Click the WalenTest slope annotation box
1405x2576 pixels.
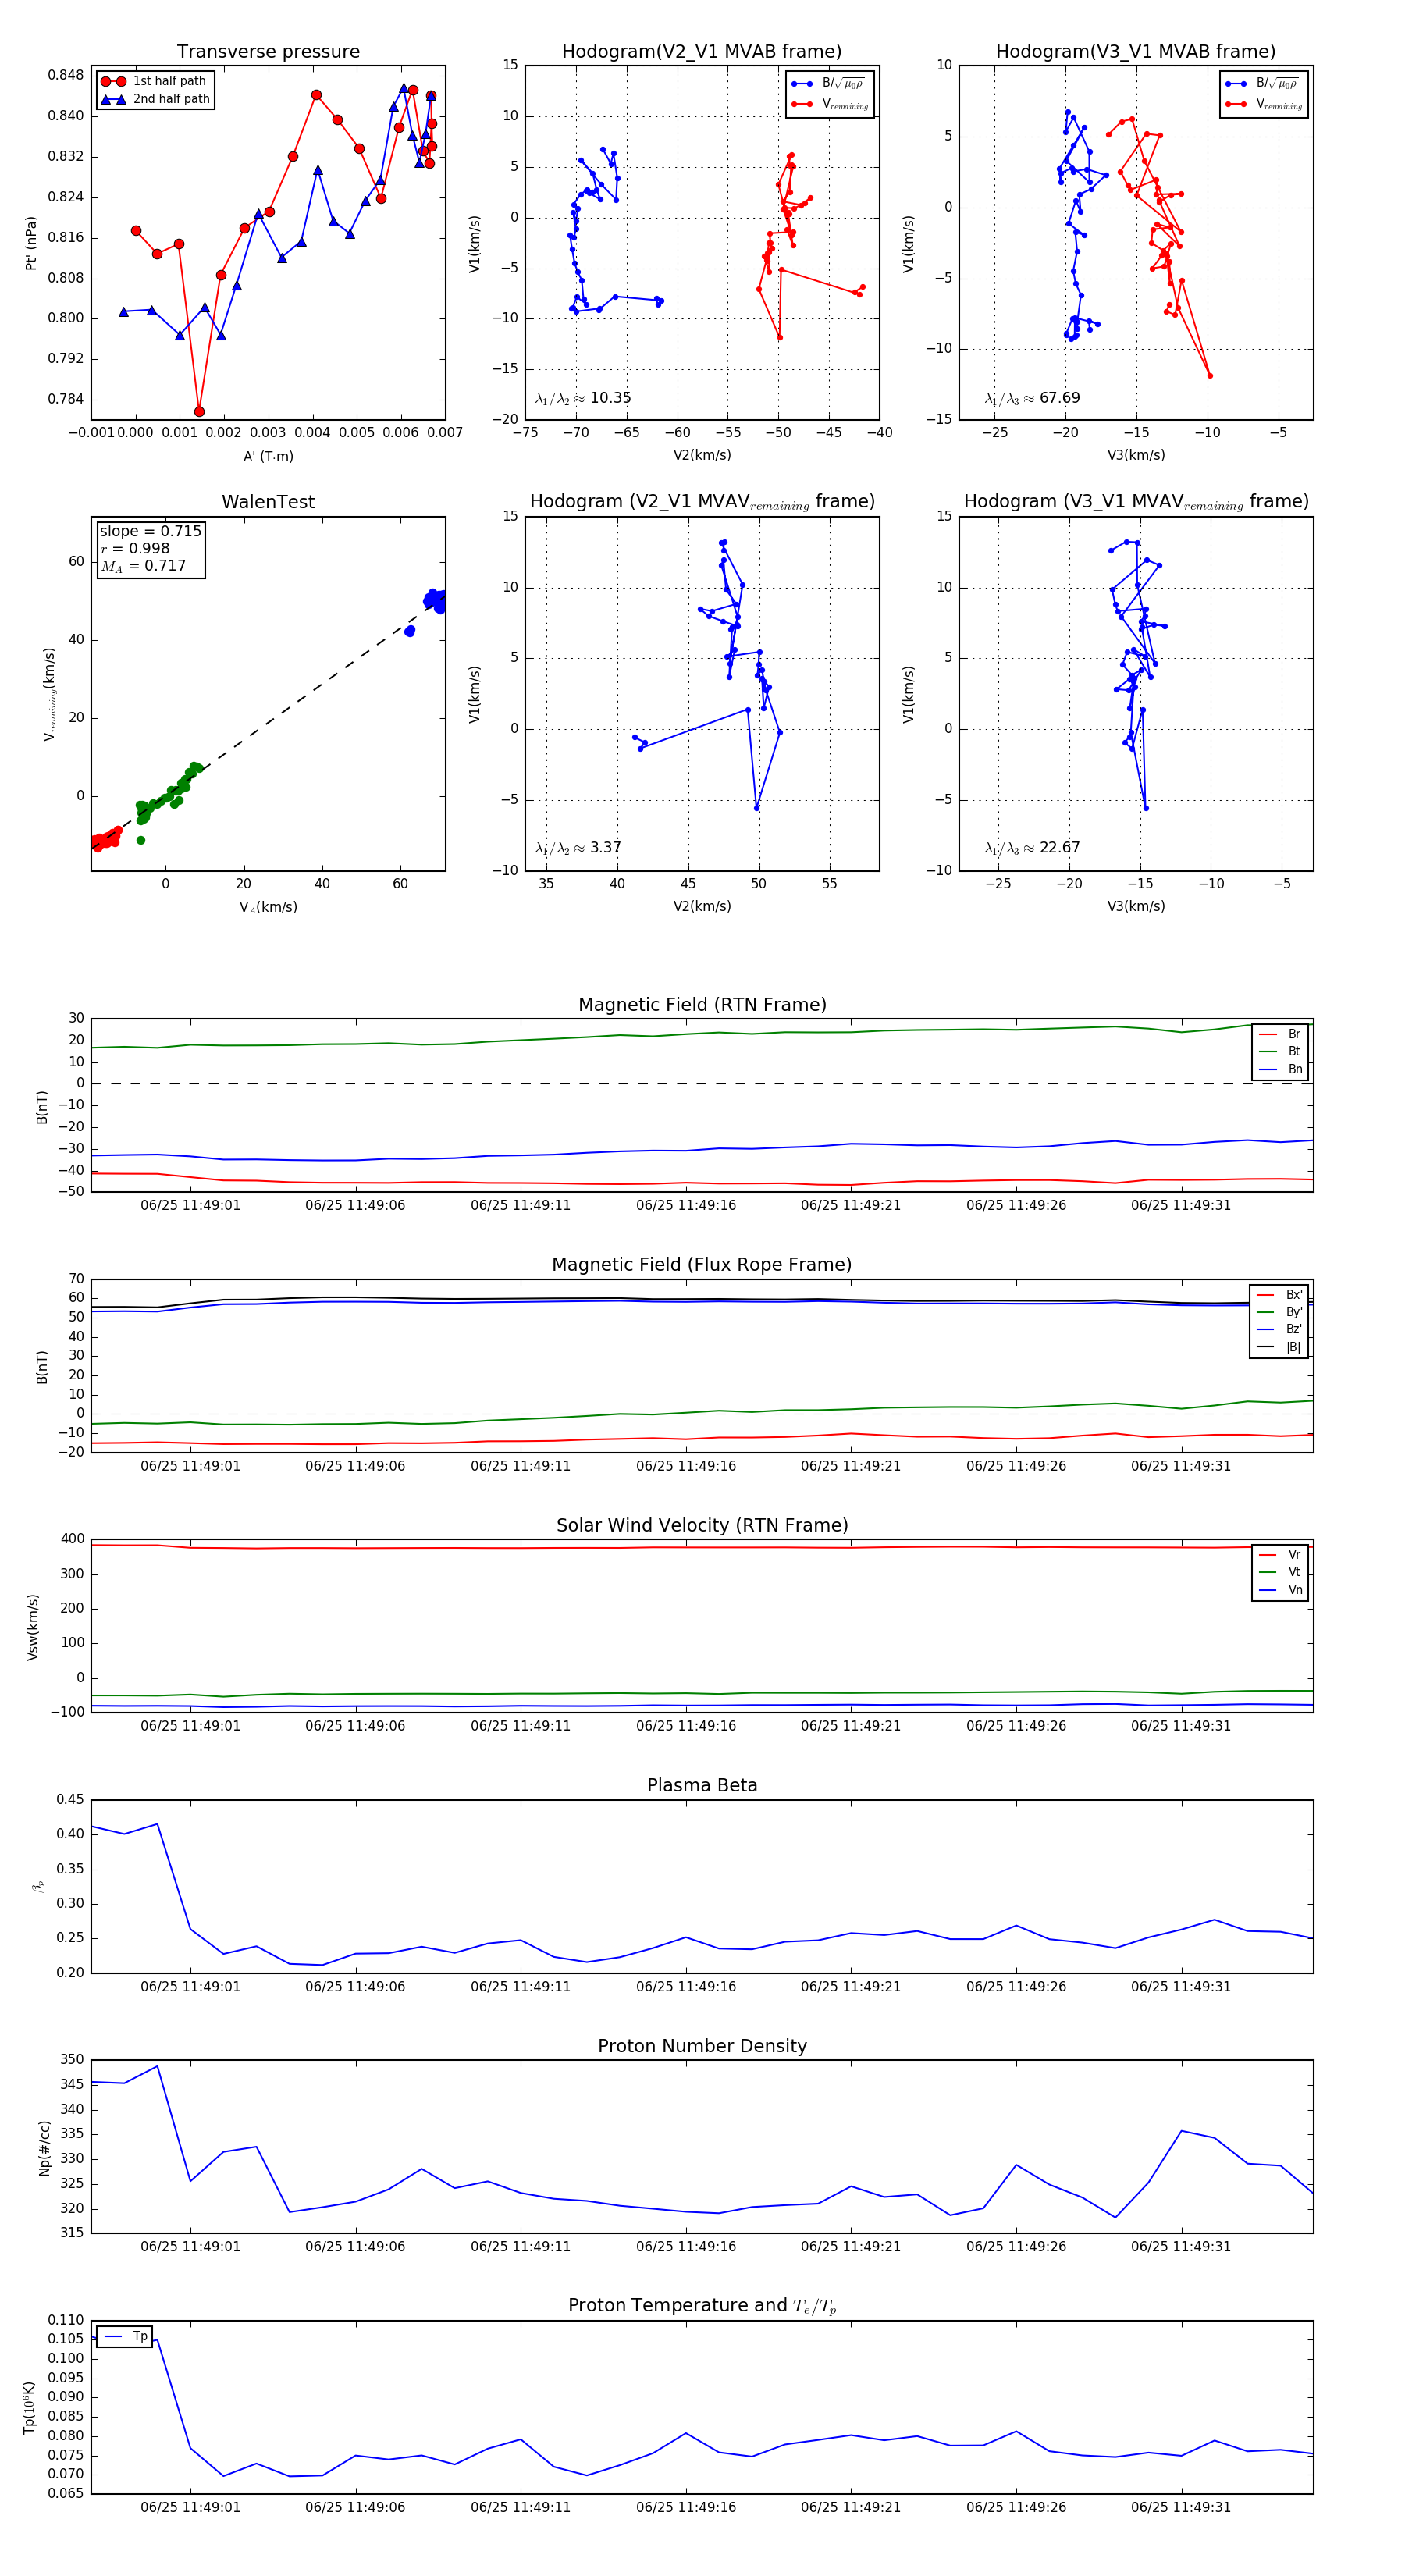150,548
